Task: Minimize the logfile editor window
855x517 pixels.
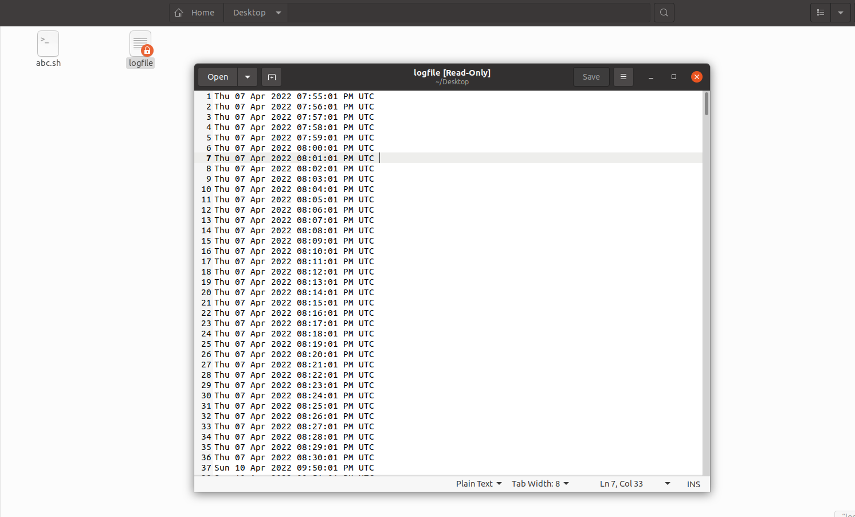Action: [651, 77]
